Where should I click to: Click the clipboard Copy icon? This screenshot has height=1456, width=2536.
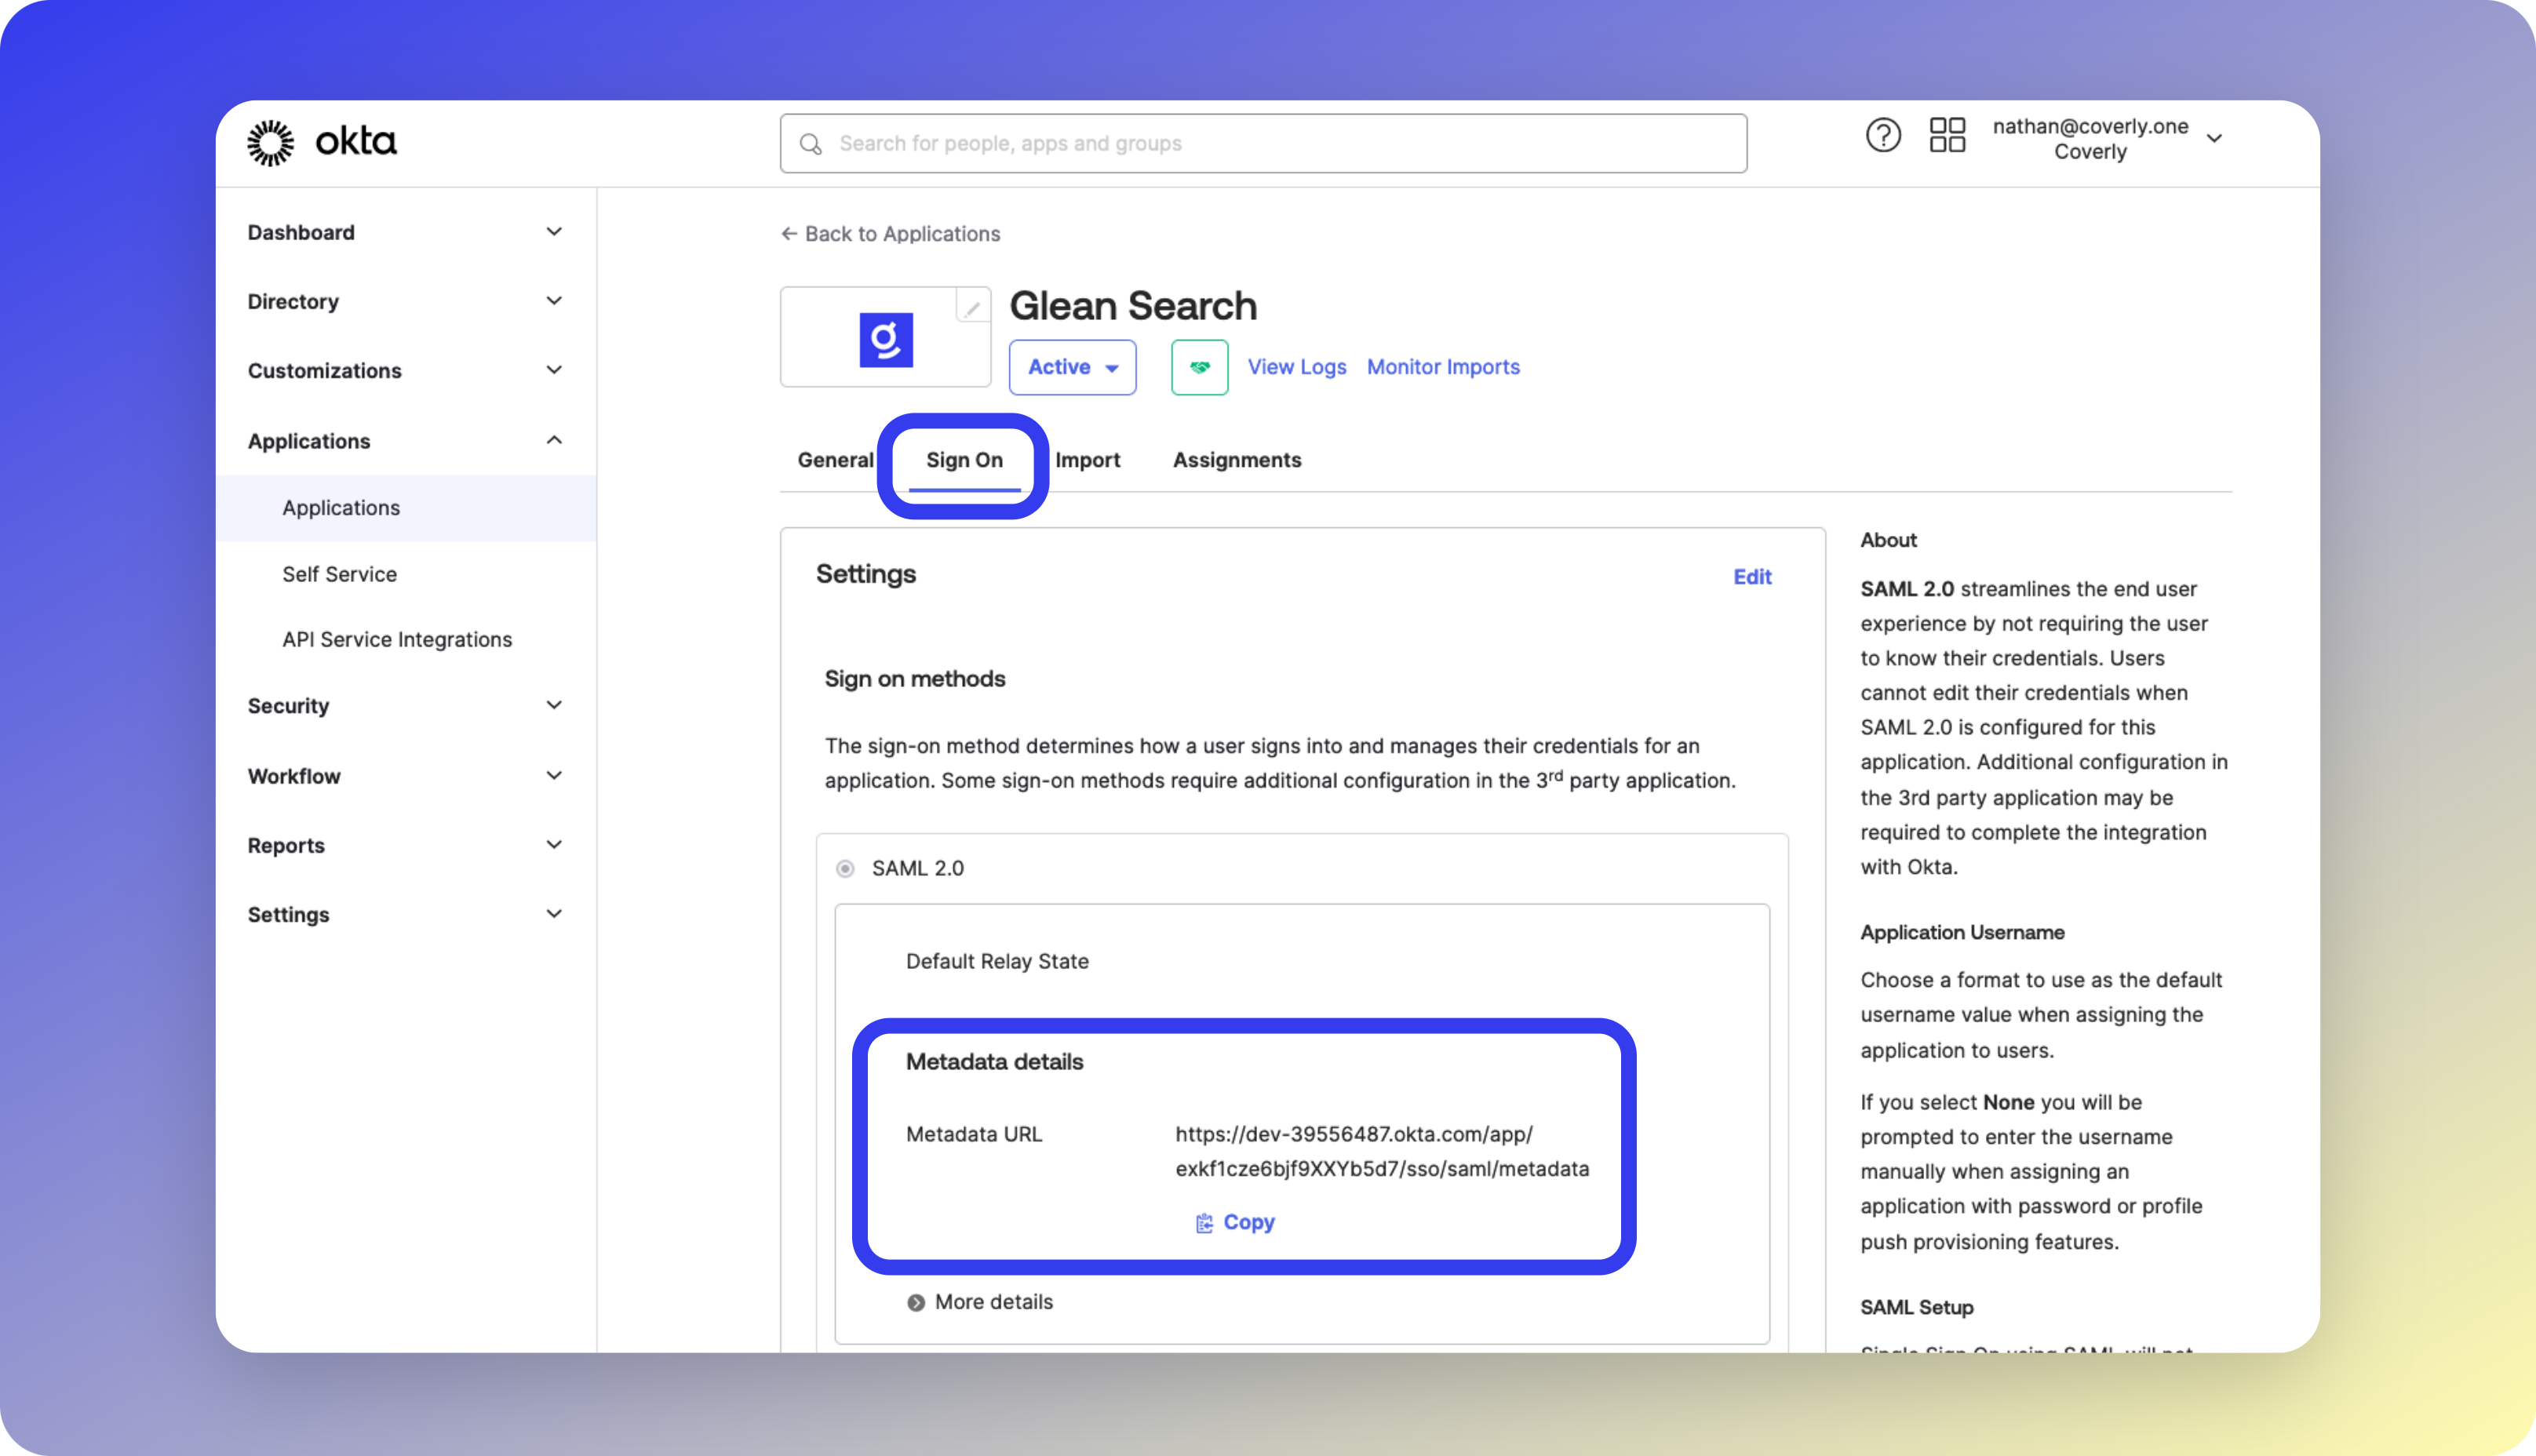click(1204, 1223)
